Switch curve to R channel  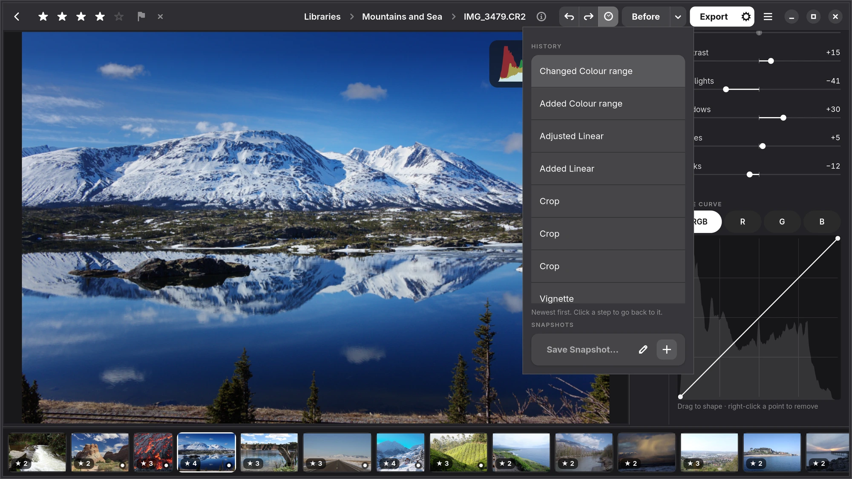[743, 222]
